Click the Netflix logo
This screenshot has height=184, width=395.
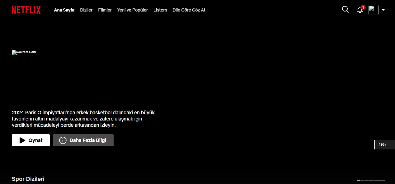click(x=26, y=10)
